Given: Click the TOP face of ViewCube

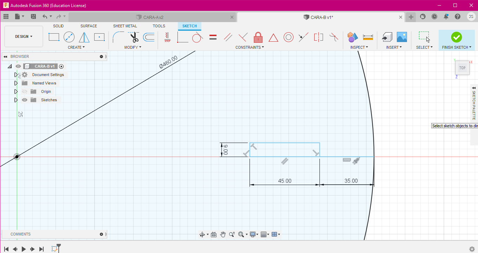Looking at the screenshot, I should [462, 68].
